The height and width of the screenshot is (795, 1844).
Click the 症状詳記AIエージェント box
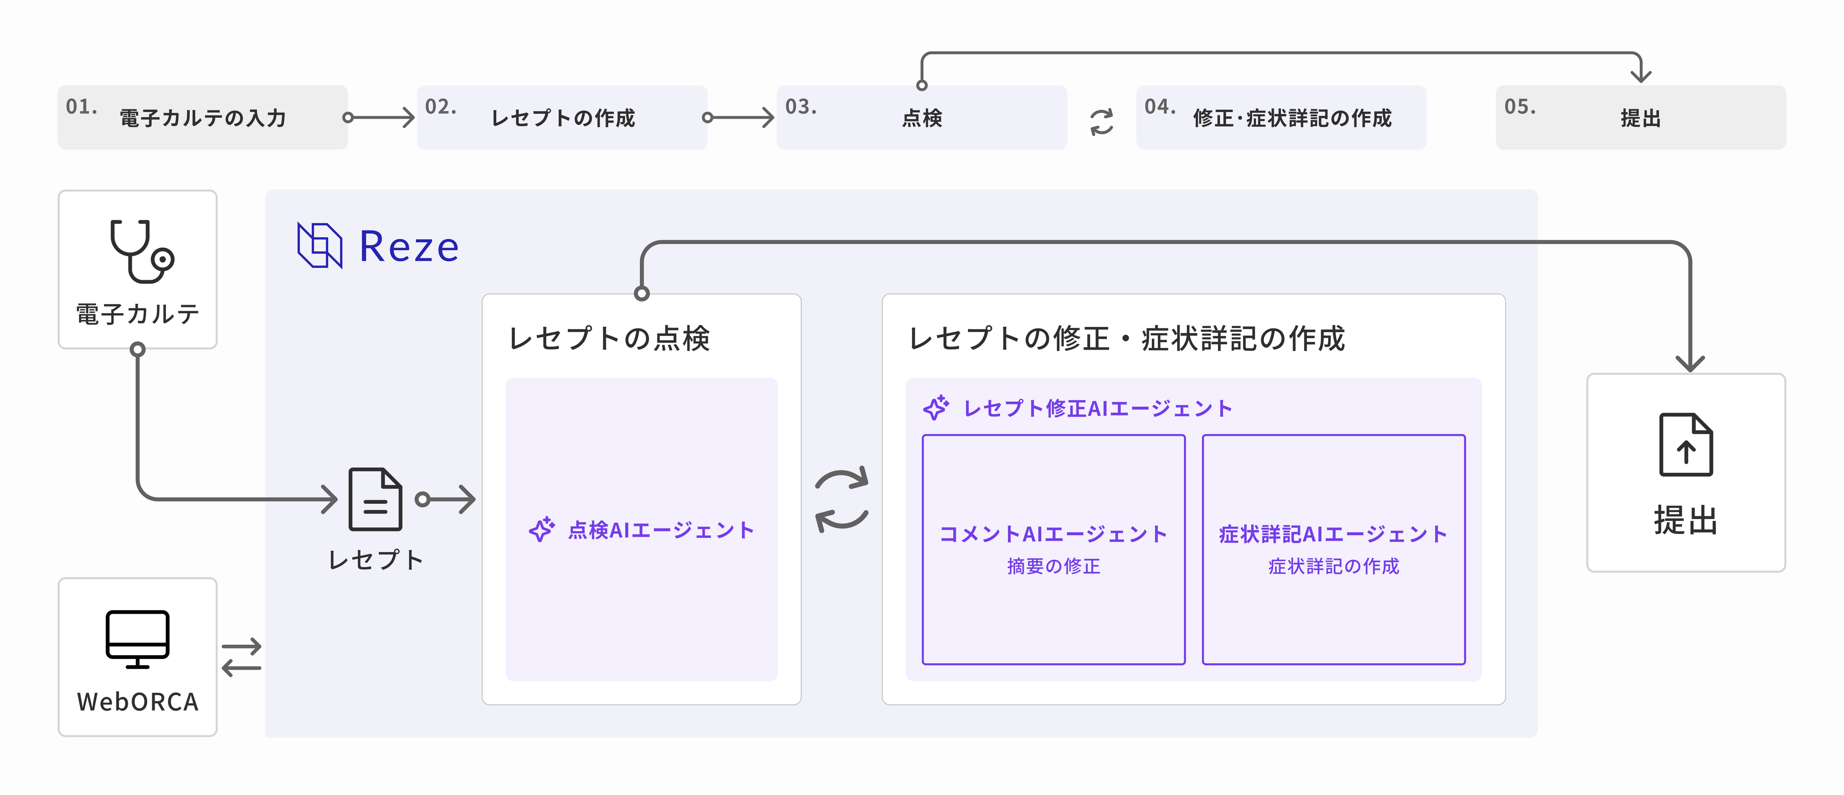(x=1333, y=549)
